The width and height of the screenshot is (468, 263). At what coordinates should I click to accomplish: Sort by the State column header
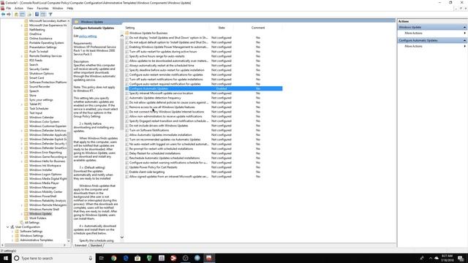(222, 28)
